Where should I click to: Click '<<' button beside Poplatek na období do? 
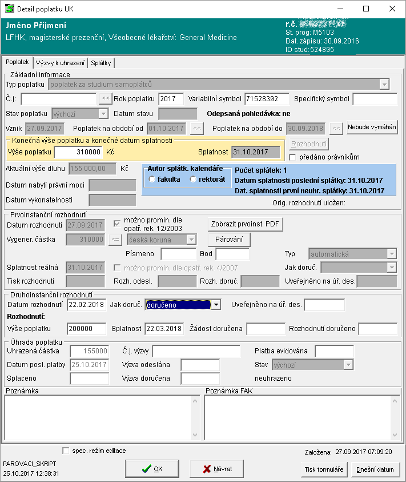tap(336, 128)
